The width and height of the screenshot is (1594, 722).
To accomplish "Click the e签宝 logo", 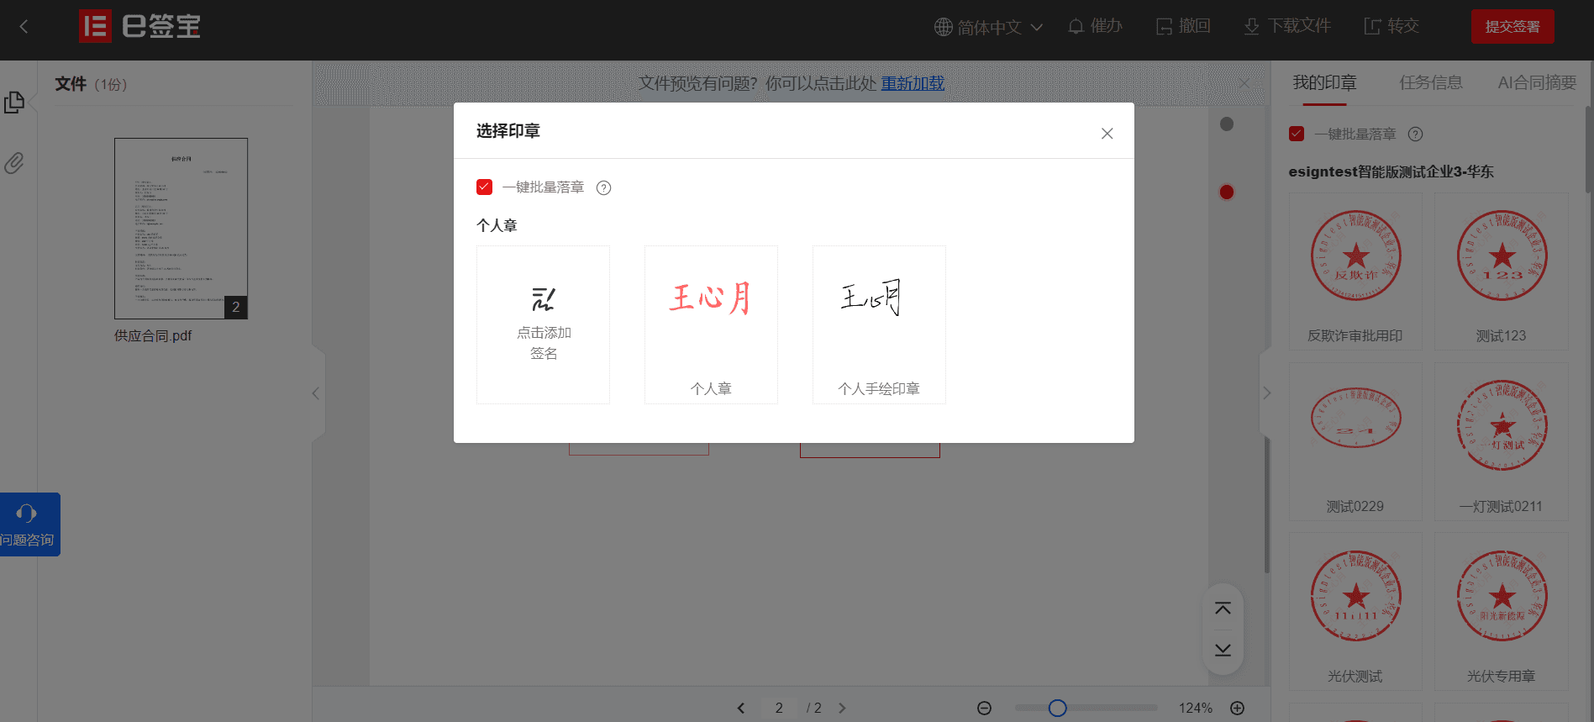I will coord(139,27).
